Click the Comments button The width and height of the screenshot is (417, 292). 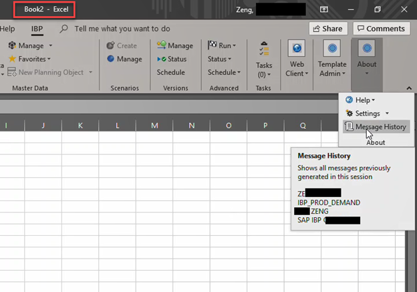pos(381,29)
